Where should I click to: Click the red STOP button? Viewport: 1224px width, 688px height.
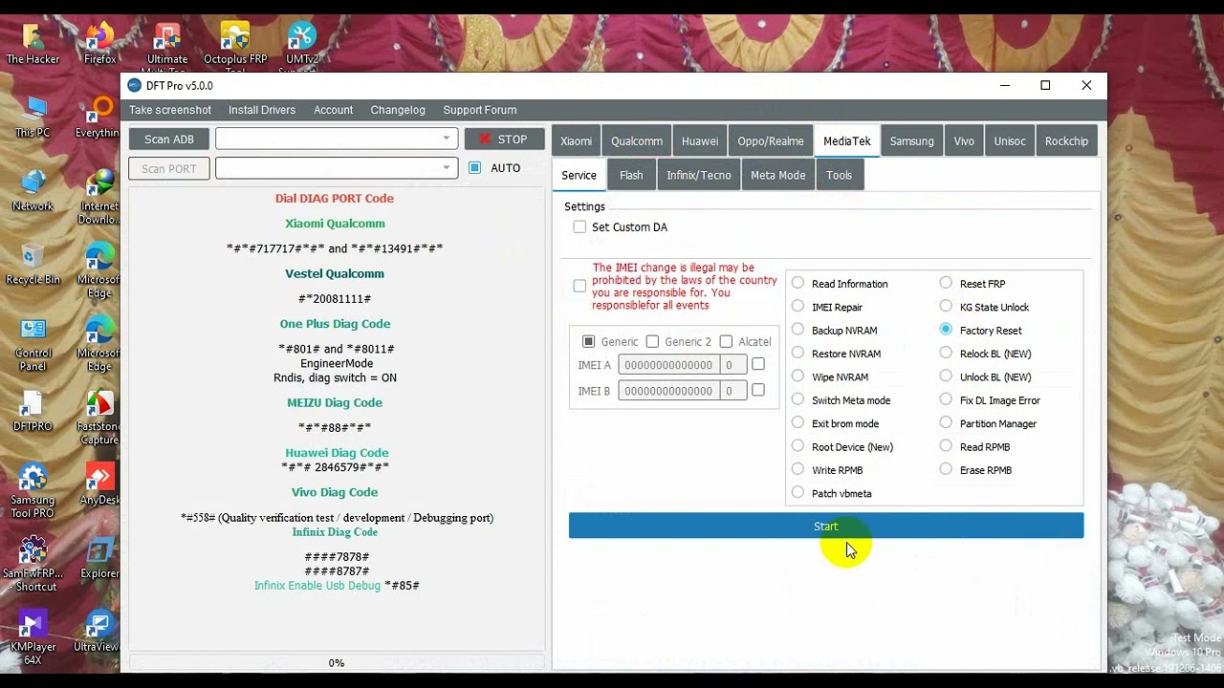tap(505, 140)
